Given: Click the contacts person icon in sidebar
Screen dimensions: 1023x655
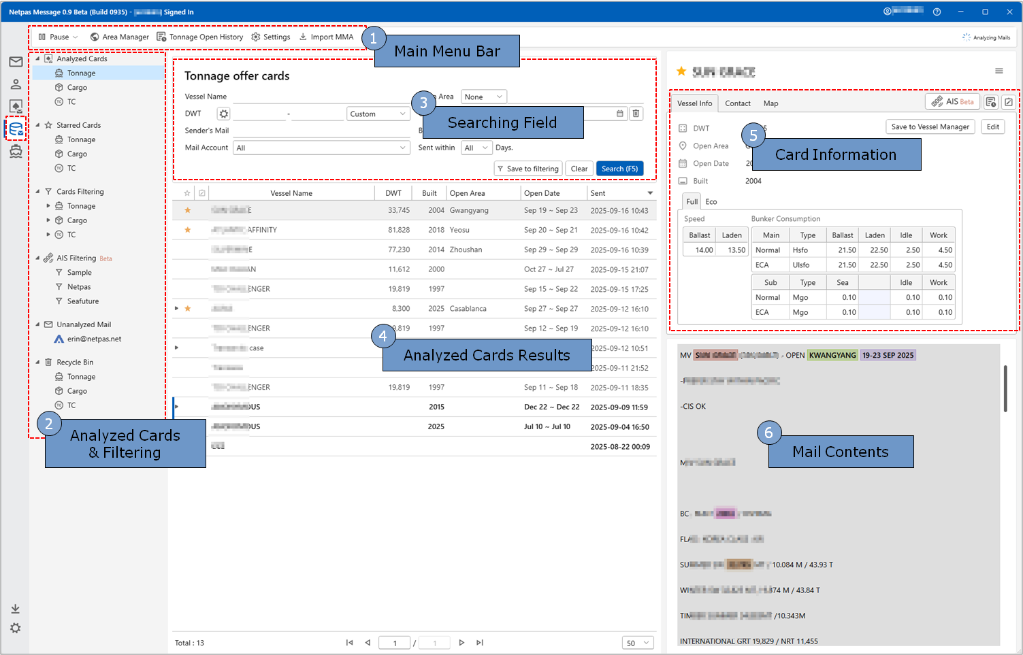Looking at the screenshot, I should [x=16, y=84].
